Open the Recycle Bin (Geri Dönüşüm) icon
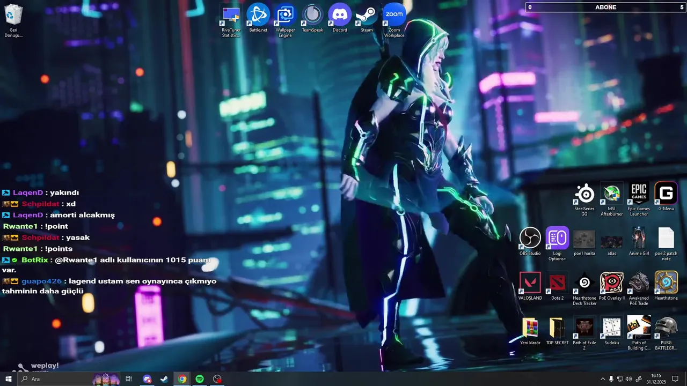Screen dimensions: 687x386 click(x=13, y=20)
